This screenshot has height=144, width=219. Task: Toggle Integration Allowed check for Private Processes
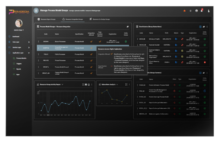pos(91,60)
